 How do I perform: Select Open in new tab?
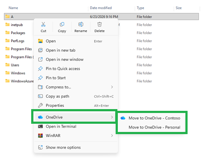point(76,50)
